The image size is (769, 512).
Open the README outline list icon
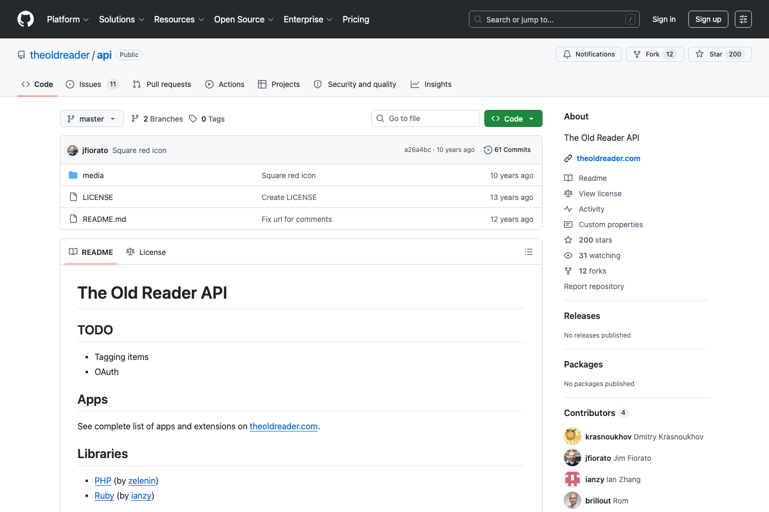(529, 251)
